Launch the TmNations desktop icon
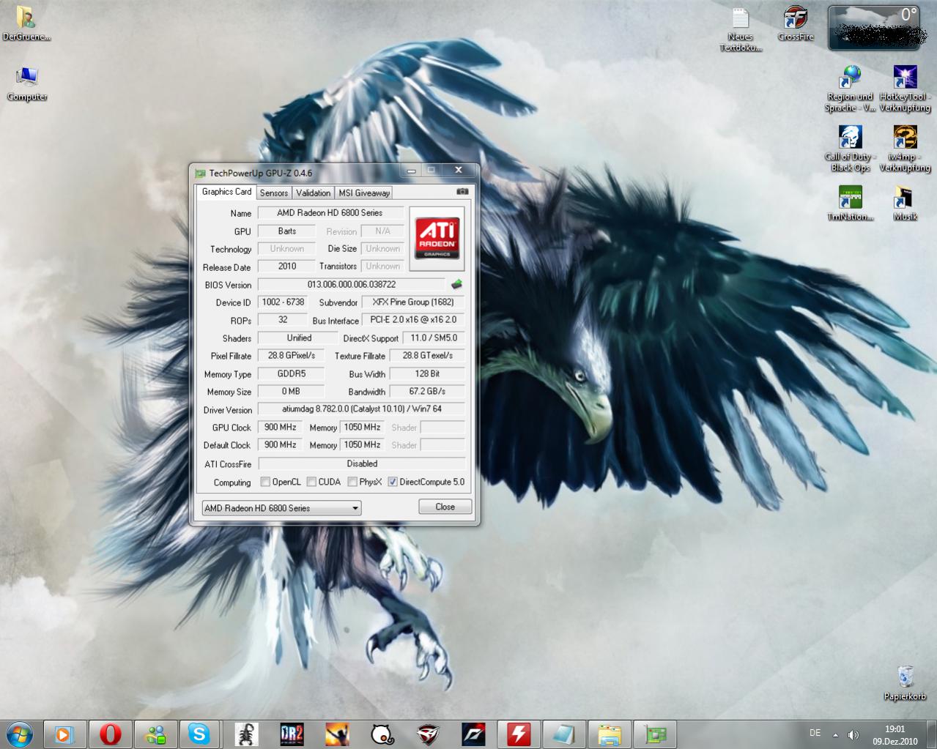Image resolution: width=937 pixels, height=749 pixels. point(850,203)
